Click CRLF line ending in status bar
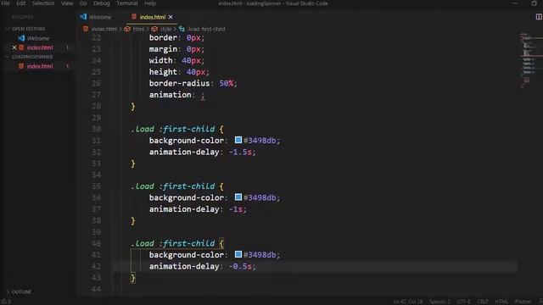Image resolution: width=543 pixels, height=305 pixels. [x=483, y=302]
